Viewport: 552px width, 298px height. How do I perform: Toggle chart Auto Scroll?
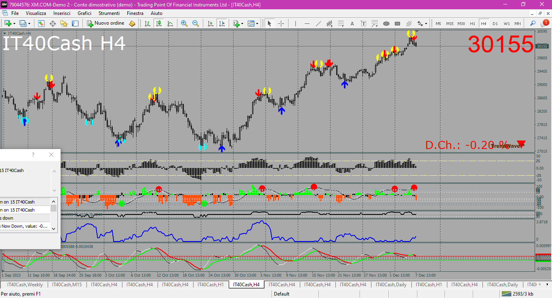(210, 23)
